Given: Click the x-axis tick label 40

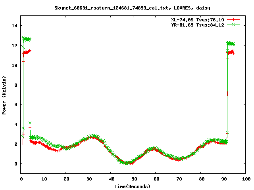Looking at the screenshot, I should click(x=112, y=179).
